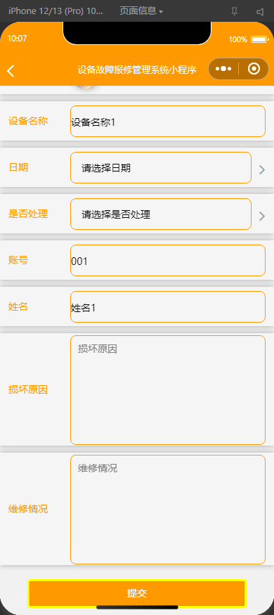This screenshot has width=274, height=615.
Task: Expand the chevron next to 日期
Action: [262, 169]
